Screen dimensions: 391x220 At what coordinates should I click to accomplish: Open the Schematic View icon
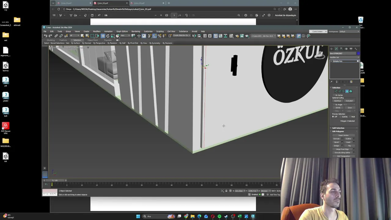coord(225,36)
